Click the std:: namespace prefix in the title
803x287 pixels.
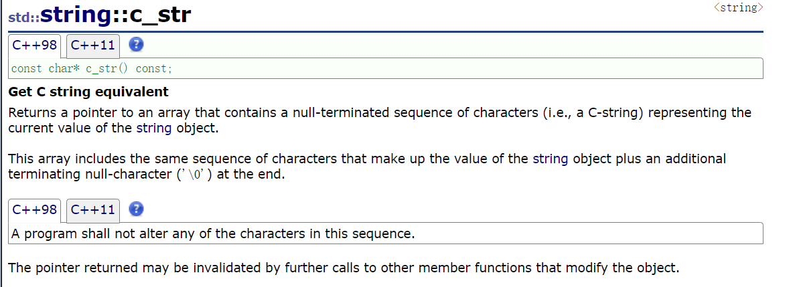[x=23, y=17]
